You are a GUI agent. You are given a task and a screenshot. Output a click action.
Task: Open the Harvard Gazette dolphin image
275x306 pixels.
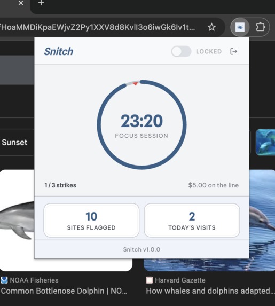pos(262,221)
